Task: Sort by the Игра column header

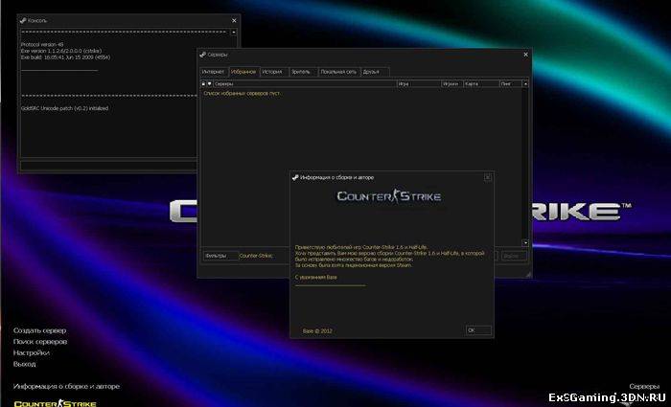Action: click(419, 84)
